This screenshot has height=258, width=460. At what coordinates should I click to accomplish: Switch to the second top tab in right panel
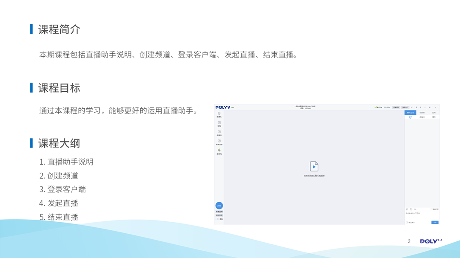422,113
